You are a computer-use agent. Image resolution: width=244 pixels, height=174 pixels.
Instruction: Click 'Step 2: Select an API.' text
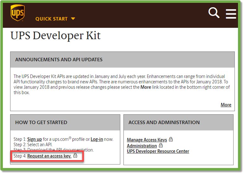(x=33, y=145)
